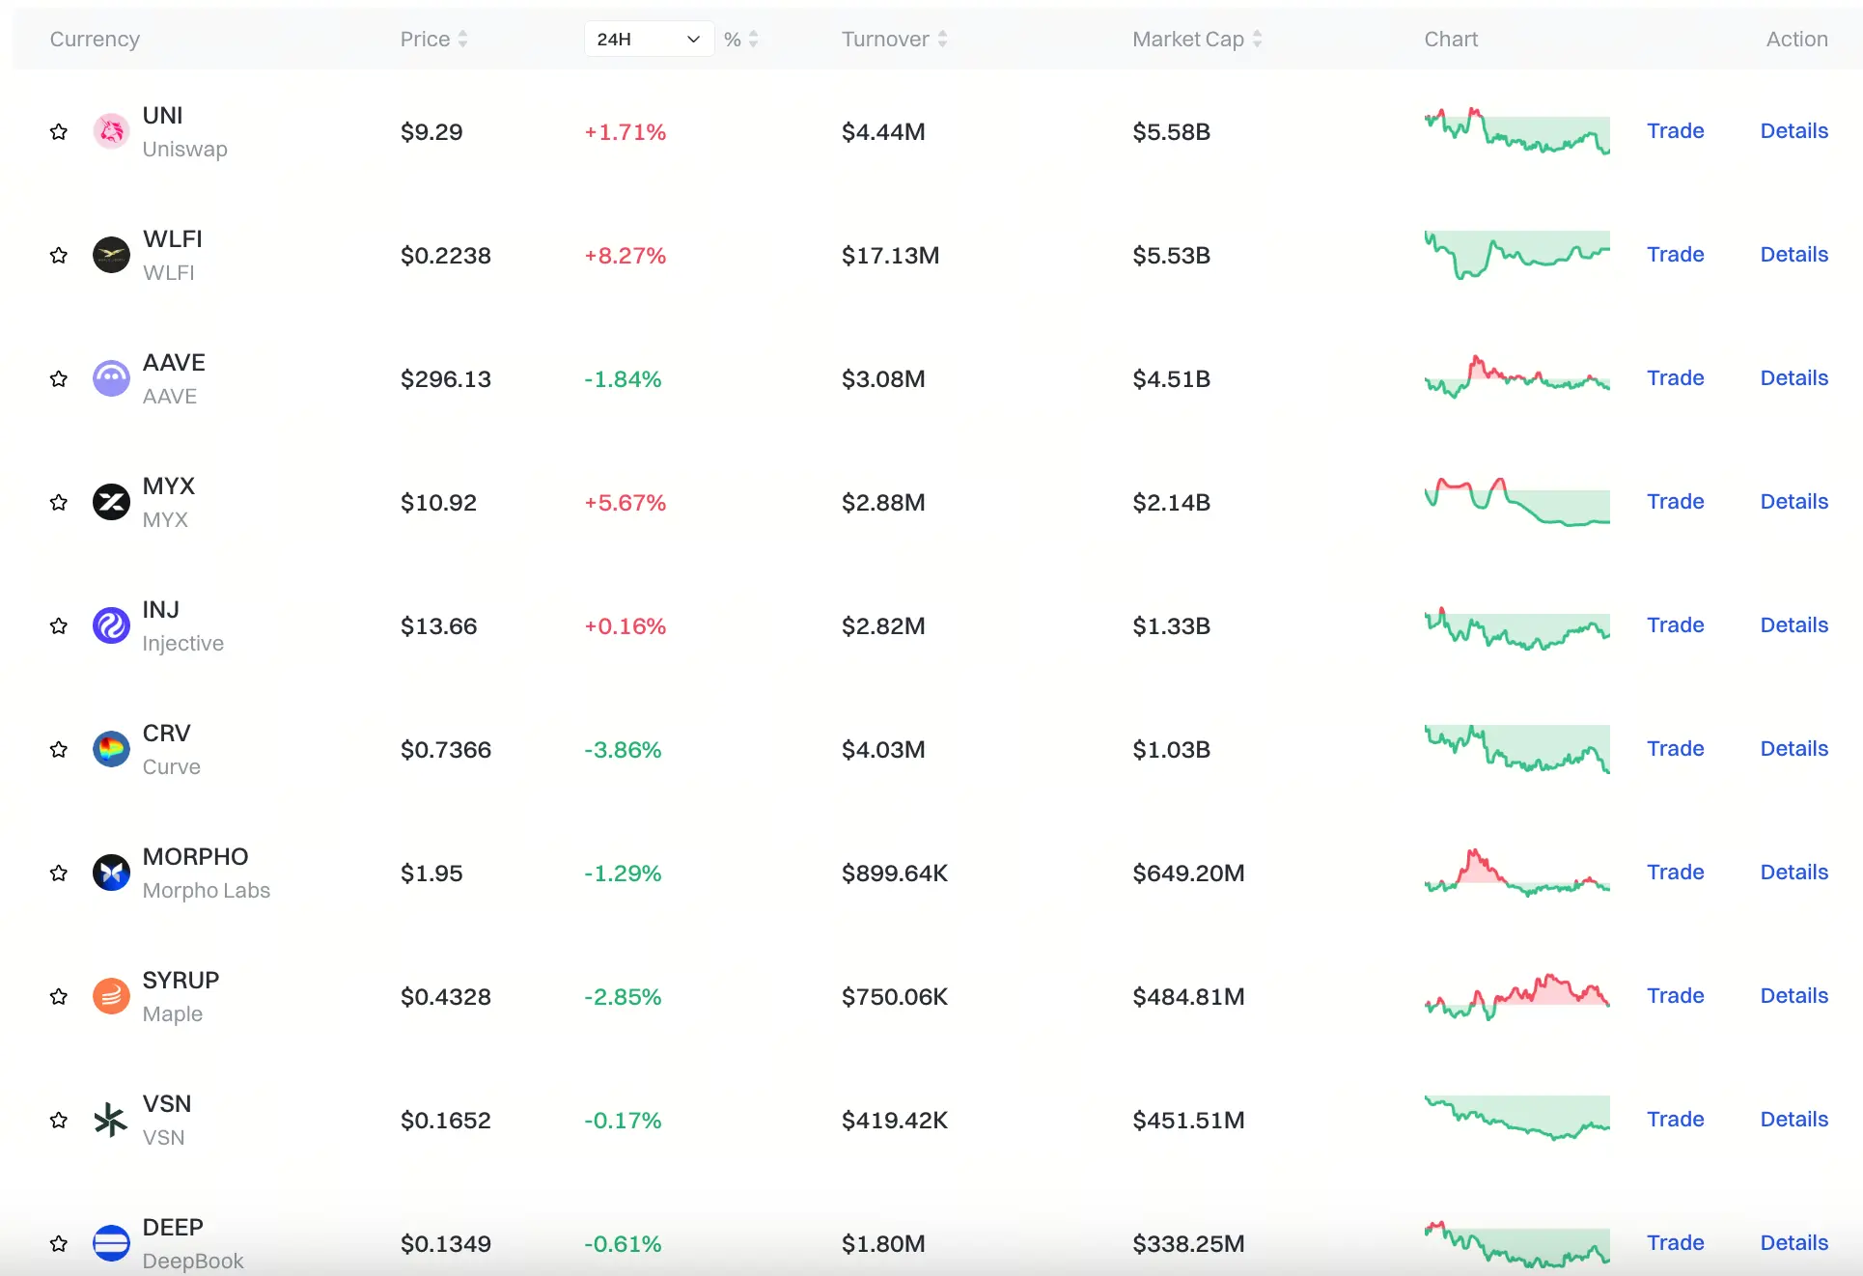This screenshot has width=1863, height=1276.
Task: Trade AAVE
Action: coord(1675,378)
